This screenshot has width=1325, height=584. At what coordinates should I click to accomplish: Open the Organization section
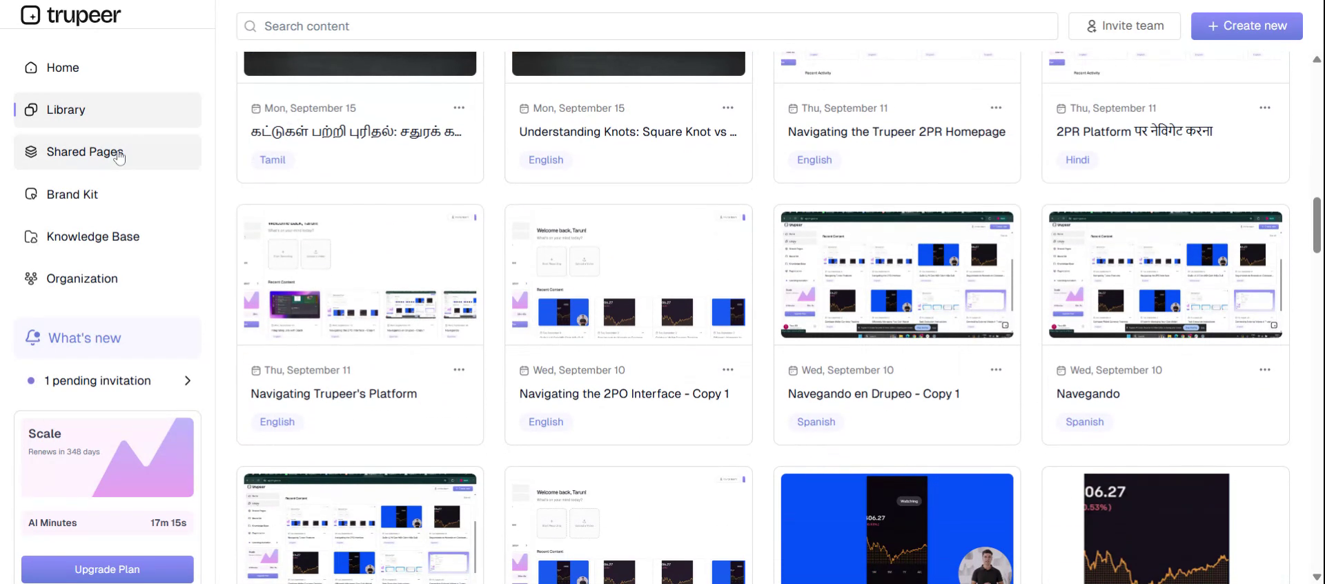pyautogui.click(x=107, y=279)
